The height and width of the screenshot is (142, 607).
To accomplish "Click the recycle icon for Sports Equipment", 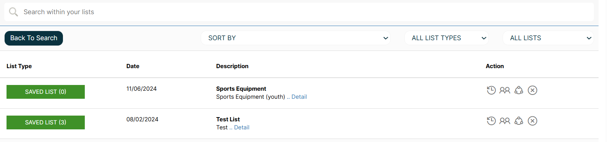I will coord(519,90).
